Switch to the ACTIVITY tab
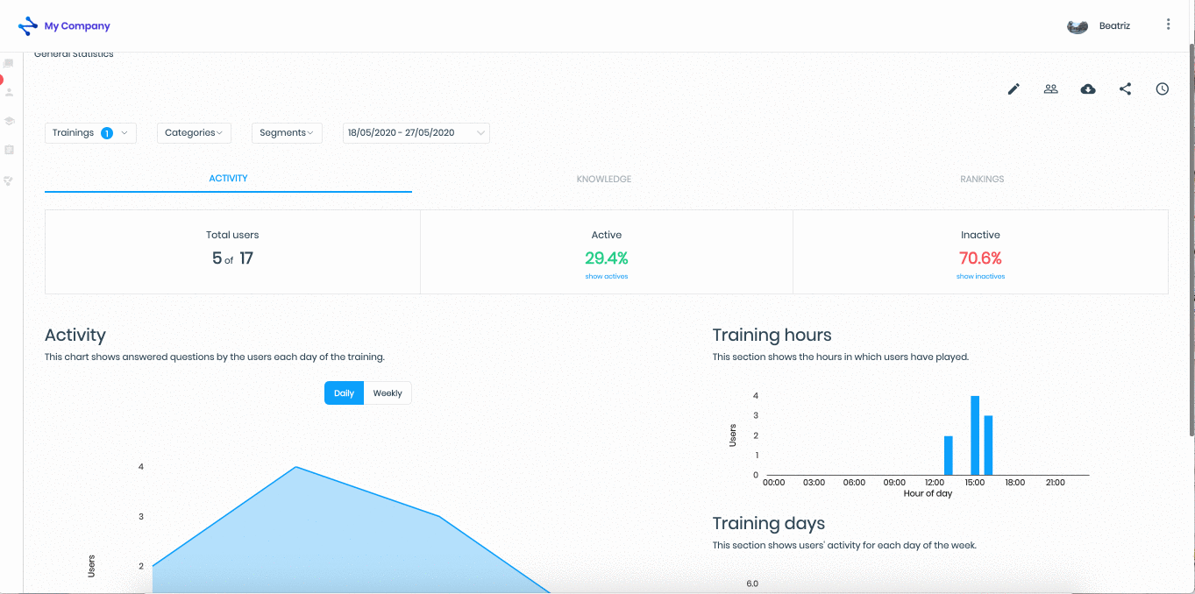Viewport: 1195px width, 594px height. click(228, 179)
